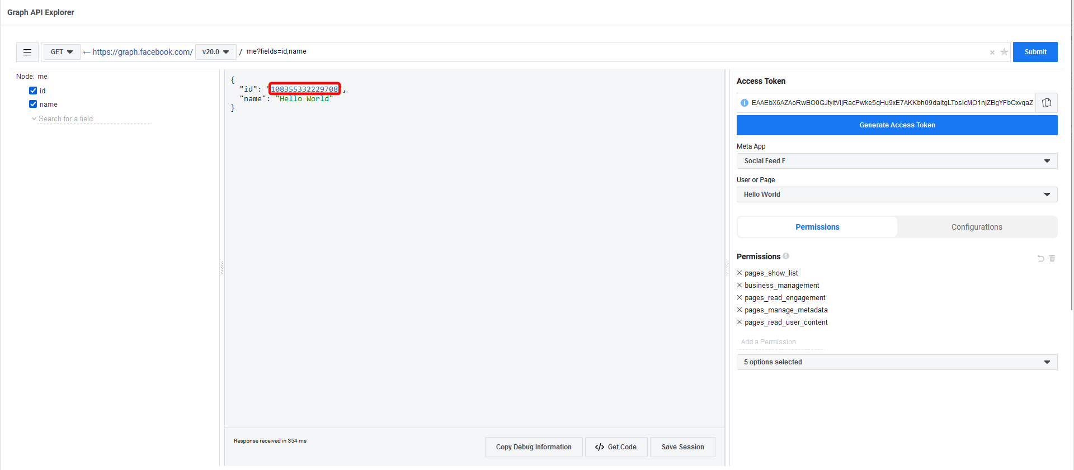
Task: Uncheck the name field checkbox
Action: click(x=33, y=104)
